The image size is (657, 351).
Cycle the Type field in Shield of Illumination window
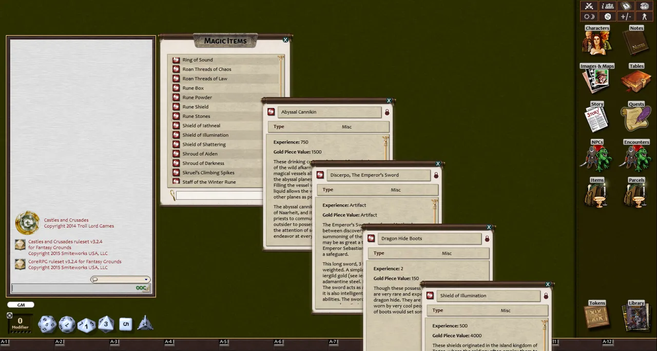point(506,310)
